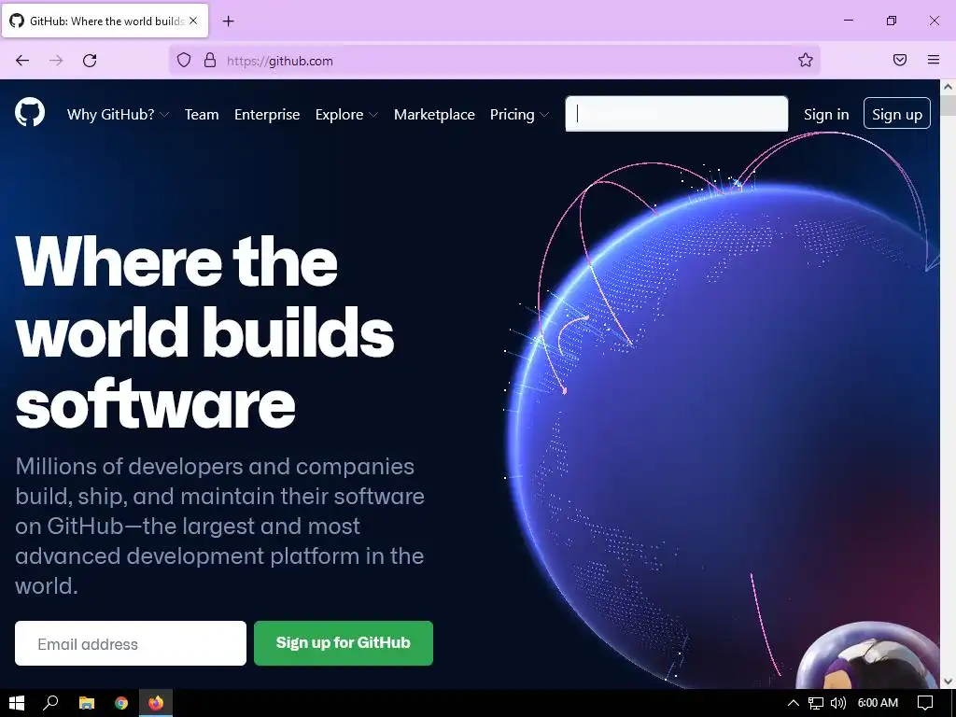Open the volume tray icon
956x717 pixels.
838,703
